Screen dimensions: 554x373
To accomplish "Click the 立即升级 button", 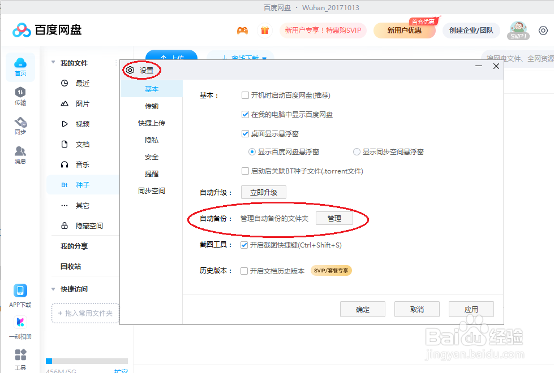I will [x=264, y=192].
